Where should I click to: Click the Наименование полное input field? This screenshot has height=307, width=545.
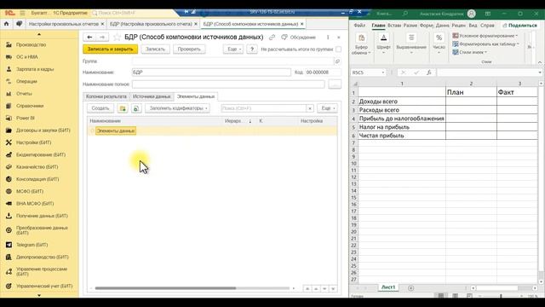pyautogui.click(x=228, y=84)
